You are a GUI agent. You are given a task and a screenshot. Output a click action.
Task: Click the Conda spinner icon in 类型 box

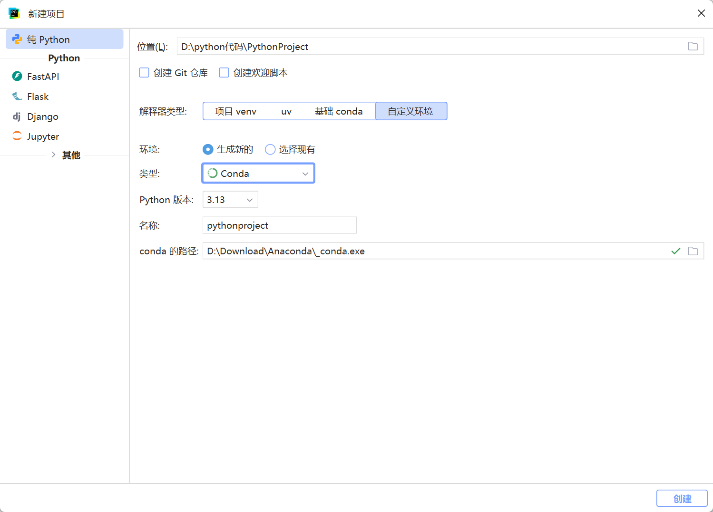click(213, 174)
